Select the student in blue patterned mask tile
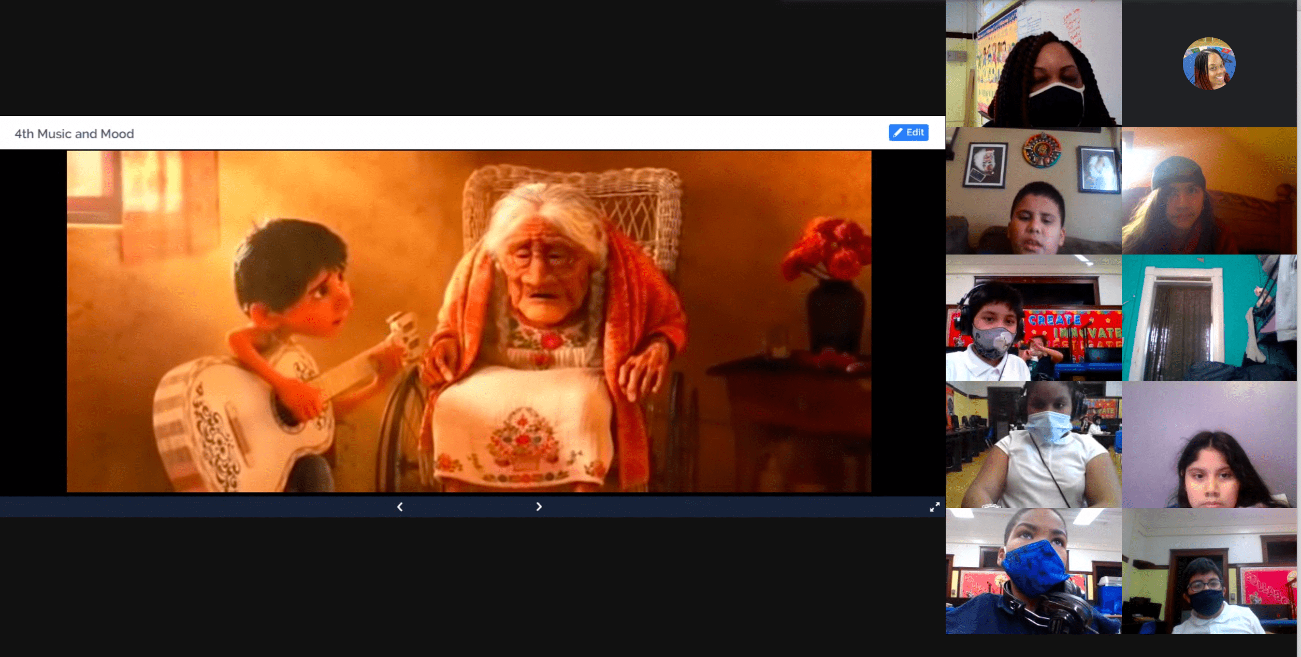 point(1033,571)
